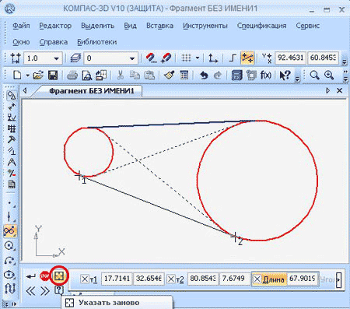Open global snaps settings magnet icon
Image resolution: width=350 pixels, height=309 pixels.
pos(151,58)
